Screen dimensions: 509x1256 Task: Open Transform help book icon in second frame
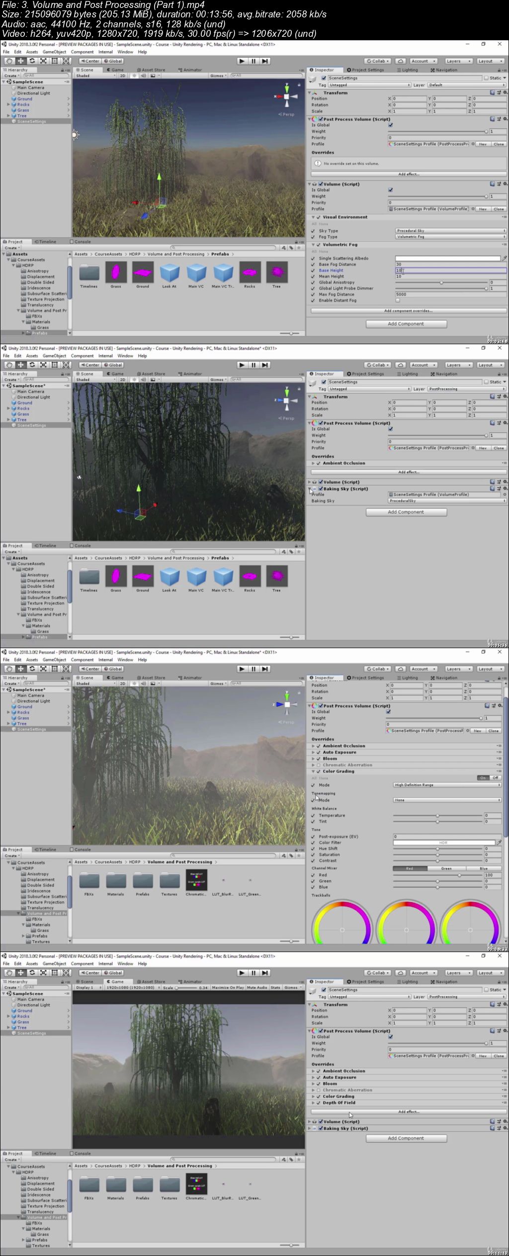pyautogui.click(x=492, y=397)
